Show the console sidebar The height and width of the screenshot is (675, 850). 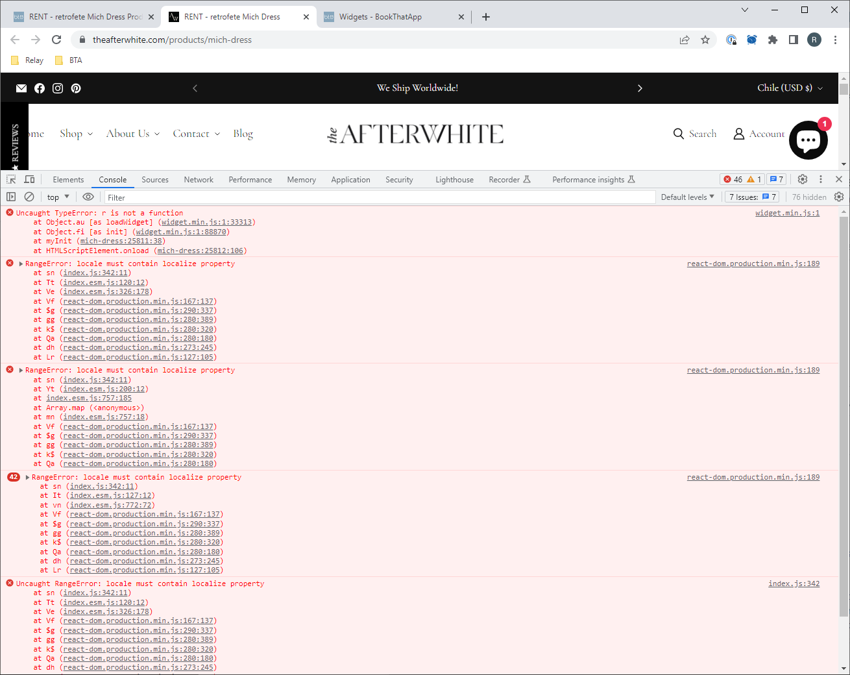click(11, 197)
